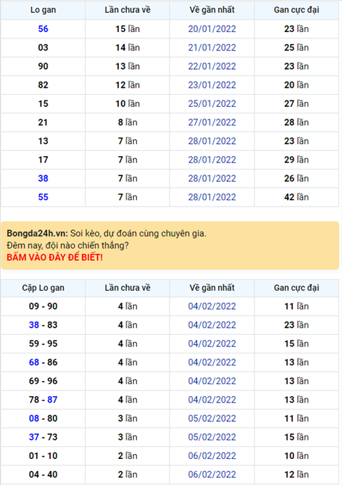Screen dimensions: 342x486
Task: Open date 28/01/2022 in row 17
Action: (212, 160)
